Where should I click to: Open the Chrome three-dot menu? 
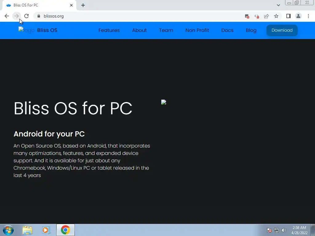(x=308, y=16)
